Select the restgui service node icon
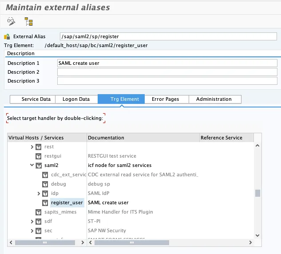The image size is (281, 254). click(39, 156)
